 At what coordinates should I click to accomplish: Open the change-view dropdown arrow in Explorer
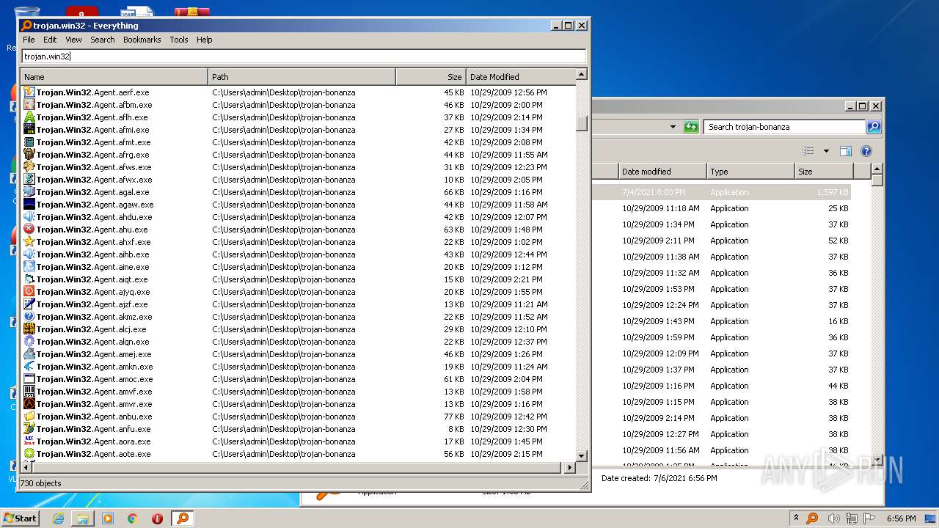pyautogui.click(x=826, y=151)
